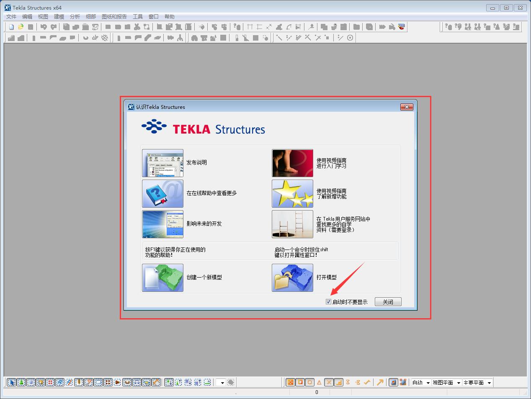This screenshot has height=399, width=531.
Task: Open the 帮助 menu
Action: pos(170,17)
